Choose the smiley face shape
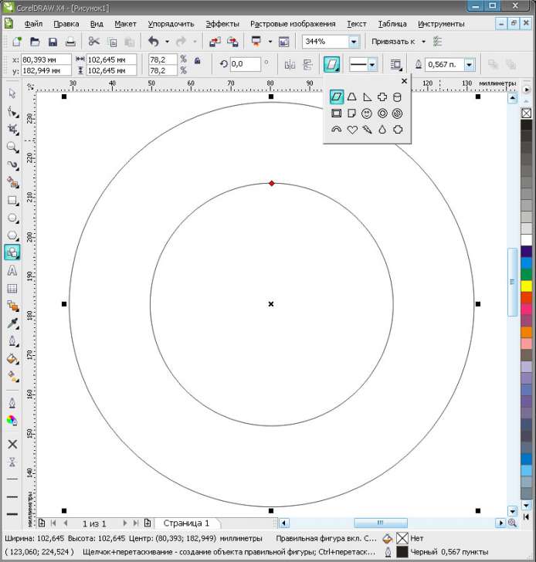The height and width of the screenshot is (562, 536). (x=366, y=113)
